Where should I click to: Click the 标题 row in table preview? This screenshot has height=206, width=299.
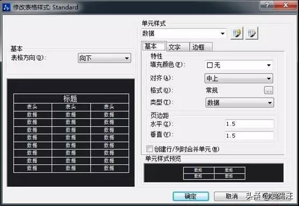pyautogui.click(x=71, y=99)
